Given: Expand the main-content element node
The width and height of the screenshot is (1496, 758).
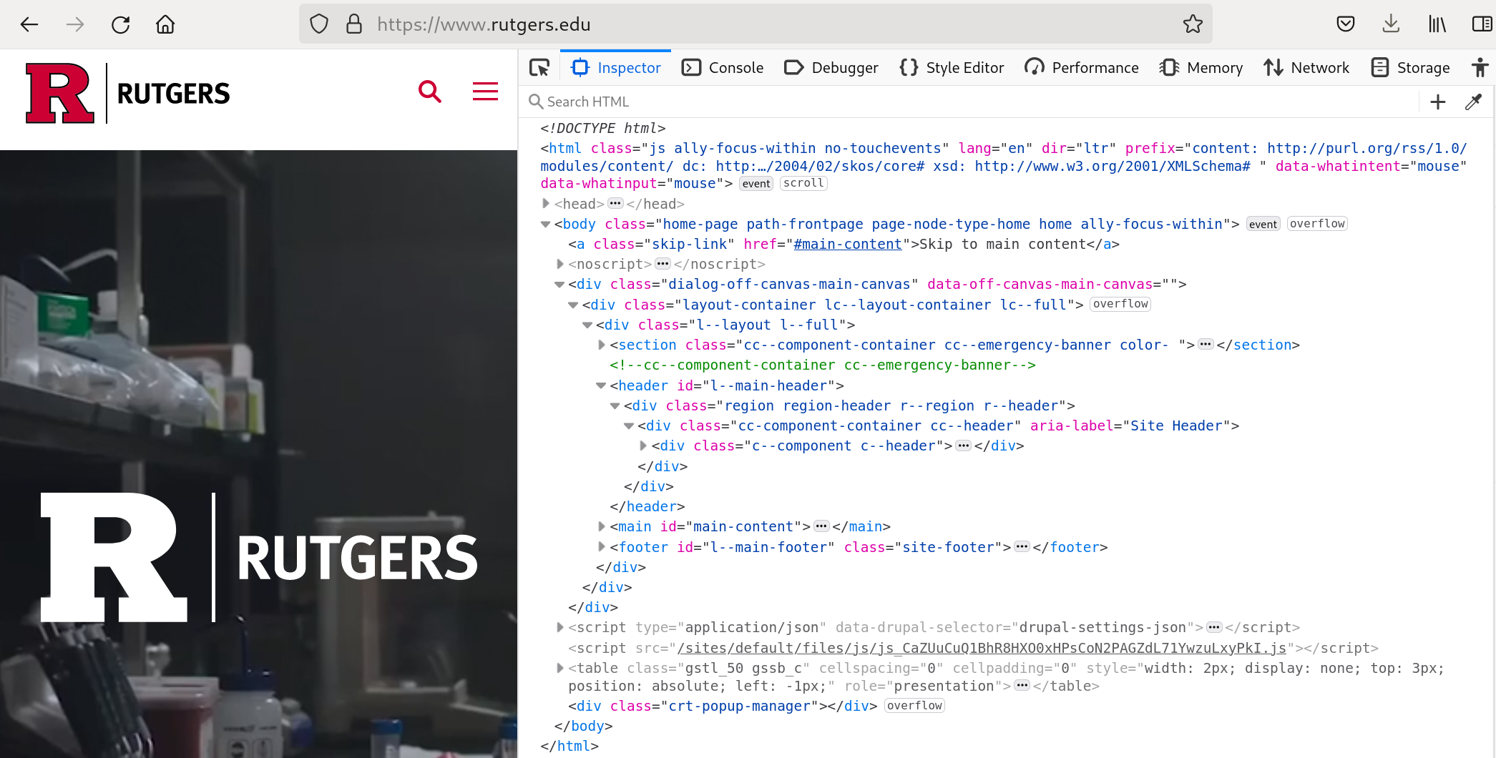Looking at the screenshot, I should coord(602,527).
